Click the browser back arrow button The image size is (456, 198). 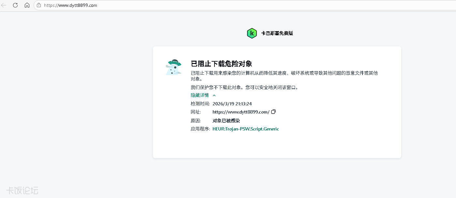point(4,5)
